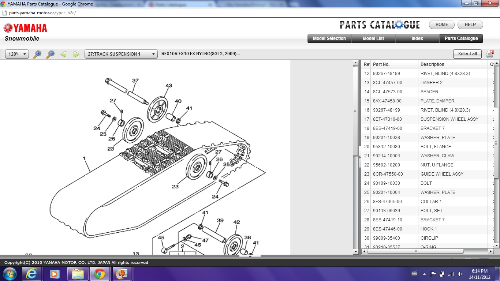The height and width of the screenshot is (281, 500).
Task: Switch to the Model Selection tab
Action: point(329,38)
